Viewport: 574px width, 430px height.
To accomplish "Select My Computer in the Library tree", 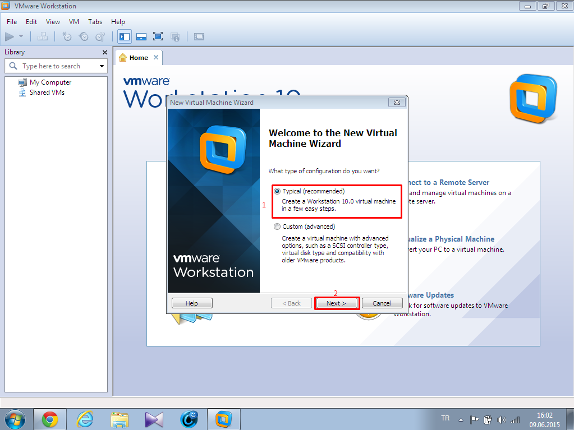I will pyautogui.click(x=45, y=82).
